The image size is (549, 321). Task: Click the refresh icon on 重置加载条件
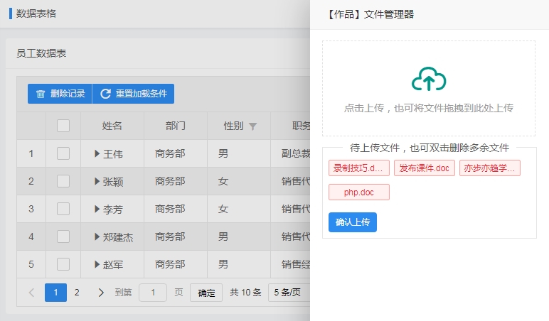[105, 94]
